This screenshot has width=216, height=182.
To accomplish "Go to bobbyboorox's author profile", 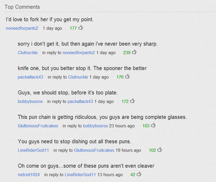I will click(30, 101).
